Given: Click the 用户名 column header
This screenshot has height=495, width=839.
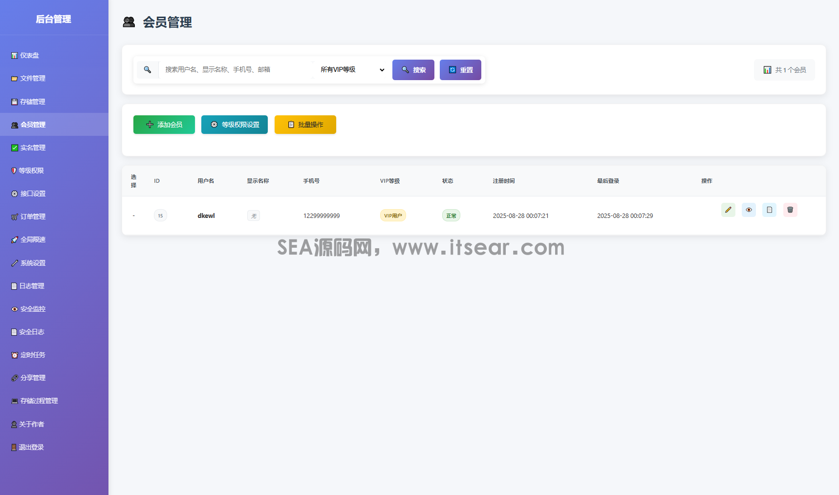Looking at the screenshot, I should point(206,181).
